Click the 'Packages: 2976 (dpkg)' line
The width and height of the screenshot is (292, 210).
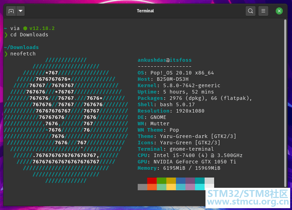point(195,98)
